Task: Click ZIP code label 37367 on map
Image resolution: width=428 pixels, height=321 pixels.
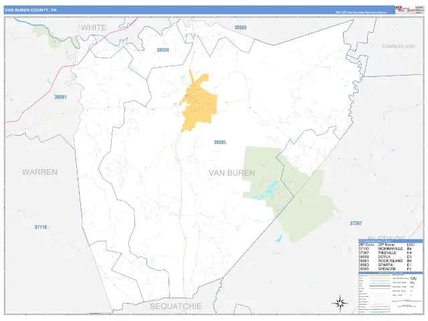Action: [x=356, y=223]
